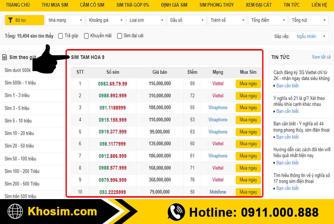The width and height of the screenshot is (334, 224).
Task: Click the funnel icon in Bộ lọc
Action: [11, 20]
